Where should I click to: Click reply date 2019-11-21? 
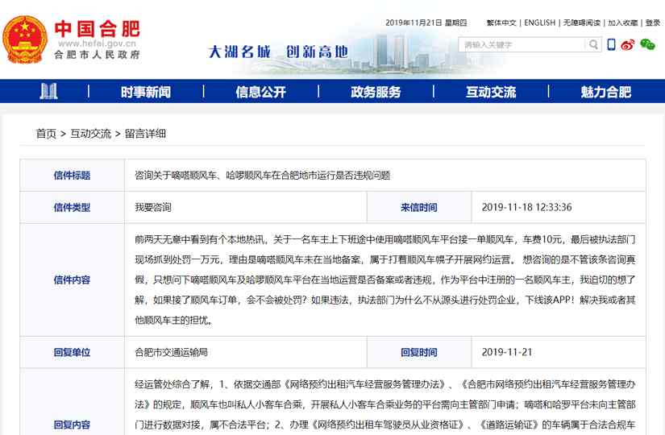[x=507, y=352]
